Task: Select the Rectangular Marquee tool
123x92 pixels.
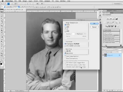Action: [2, 14]
